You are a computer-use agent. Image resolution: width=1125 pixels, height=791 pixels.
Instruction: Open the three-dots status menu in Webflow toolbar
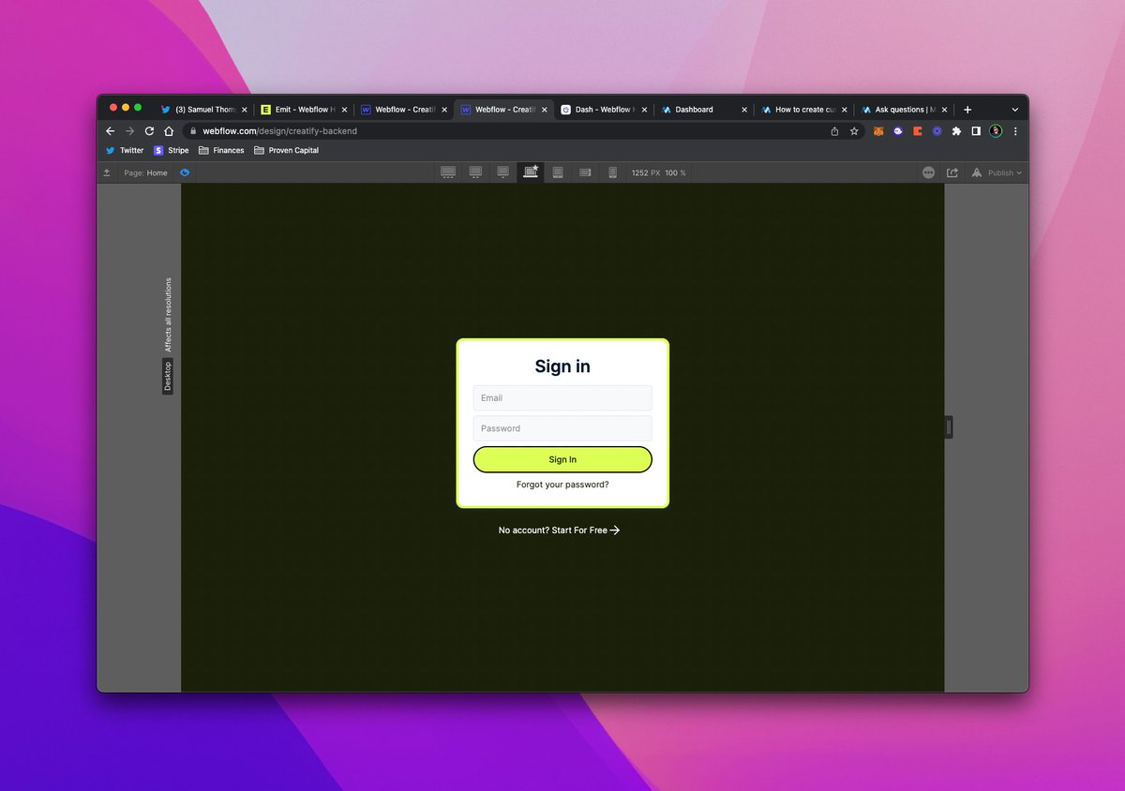point(928,172)
